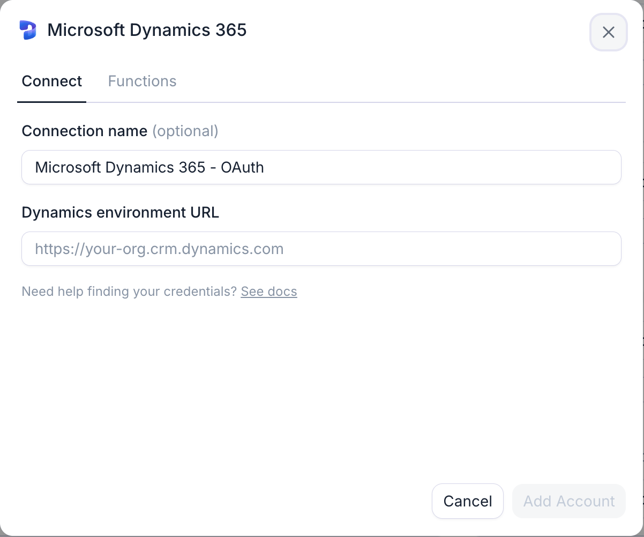The height and width of the screenshot is (537, 644).
Task: Click the Add Account button
Action: click(x=569, y=501)
